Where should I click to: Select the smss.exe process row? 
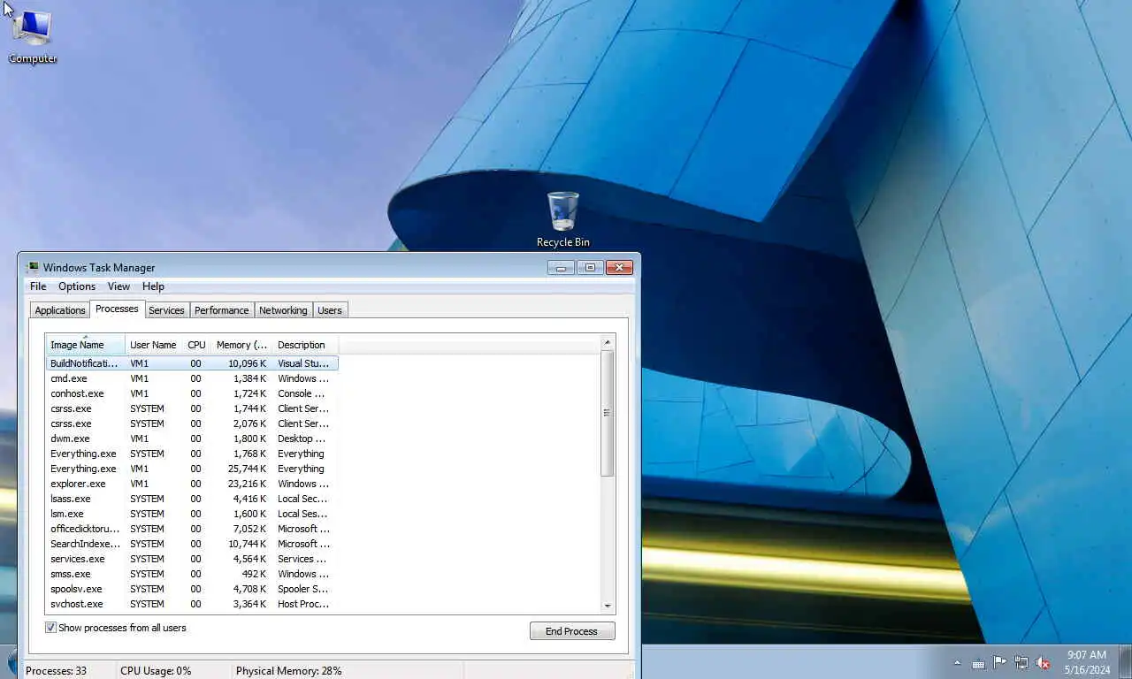(x=192, y=574)
